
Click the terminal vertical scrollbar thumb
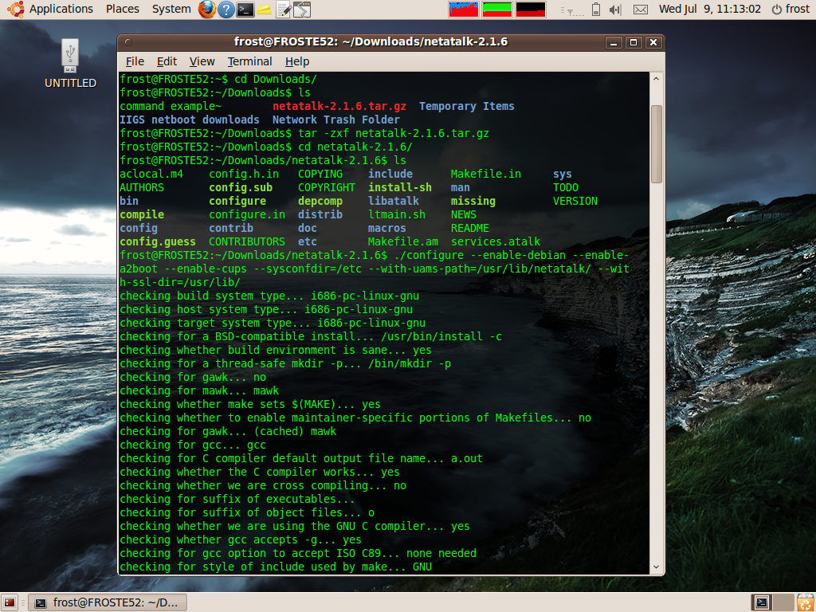[657, 143]
